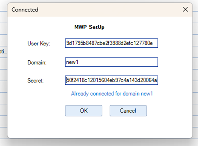Click the empty gap between OK and Cancel
Screen dimensions: 198x146
[106, 111]
